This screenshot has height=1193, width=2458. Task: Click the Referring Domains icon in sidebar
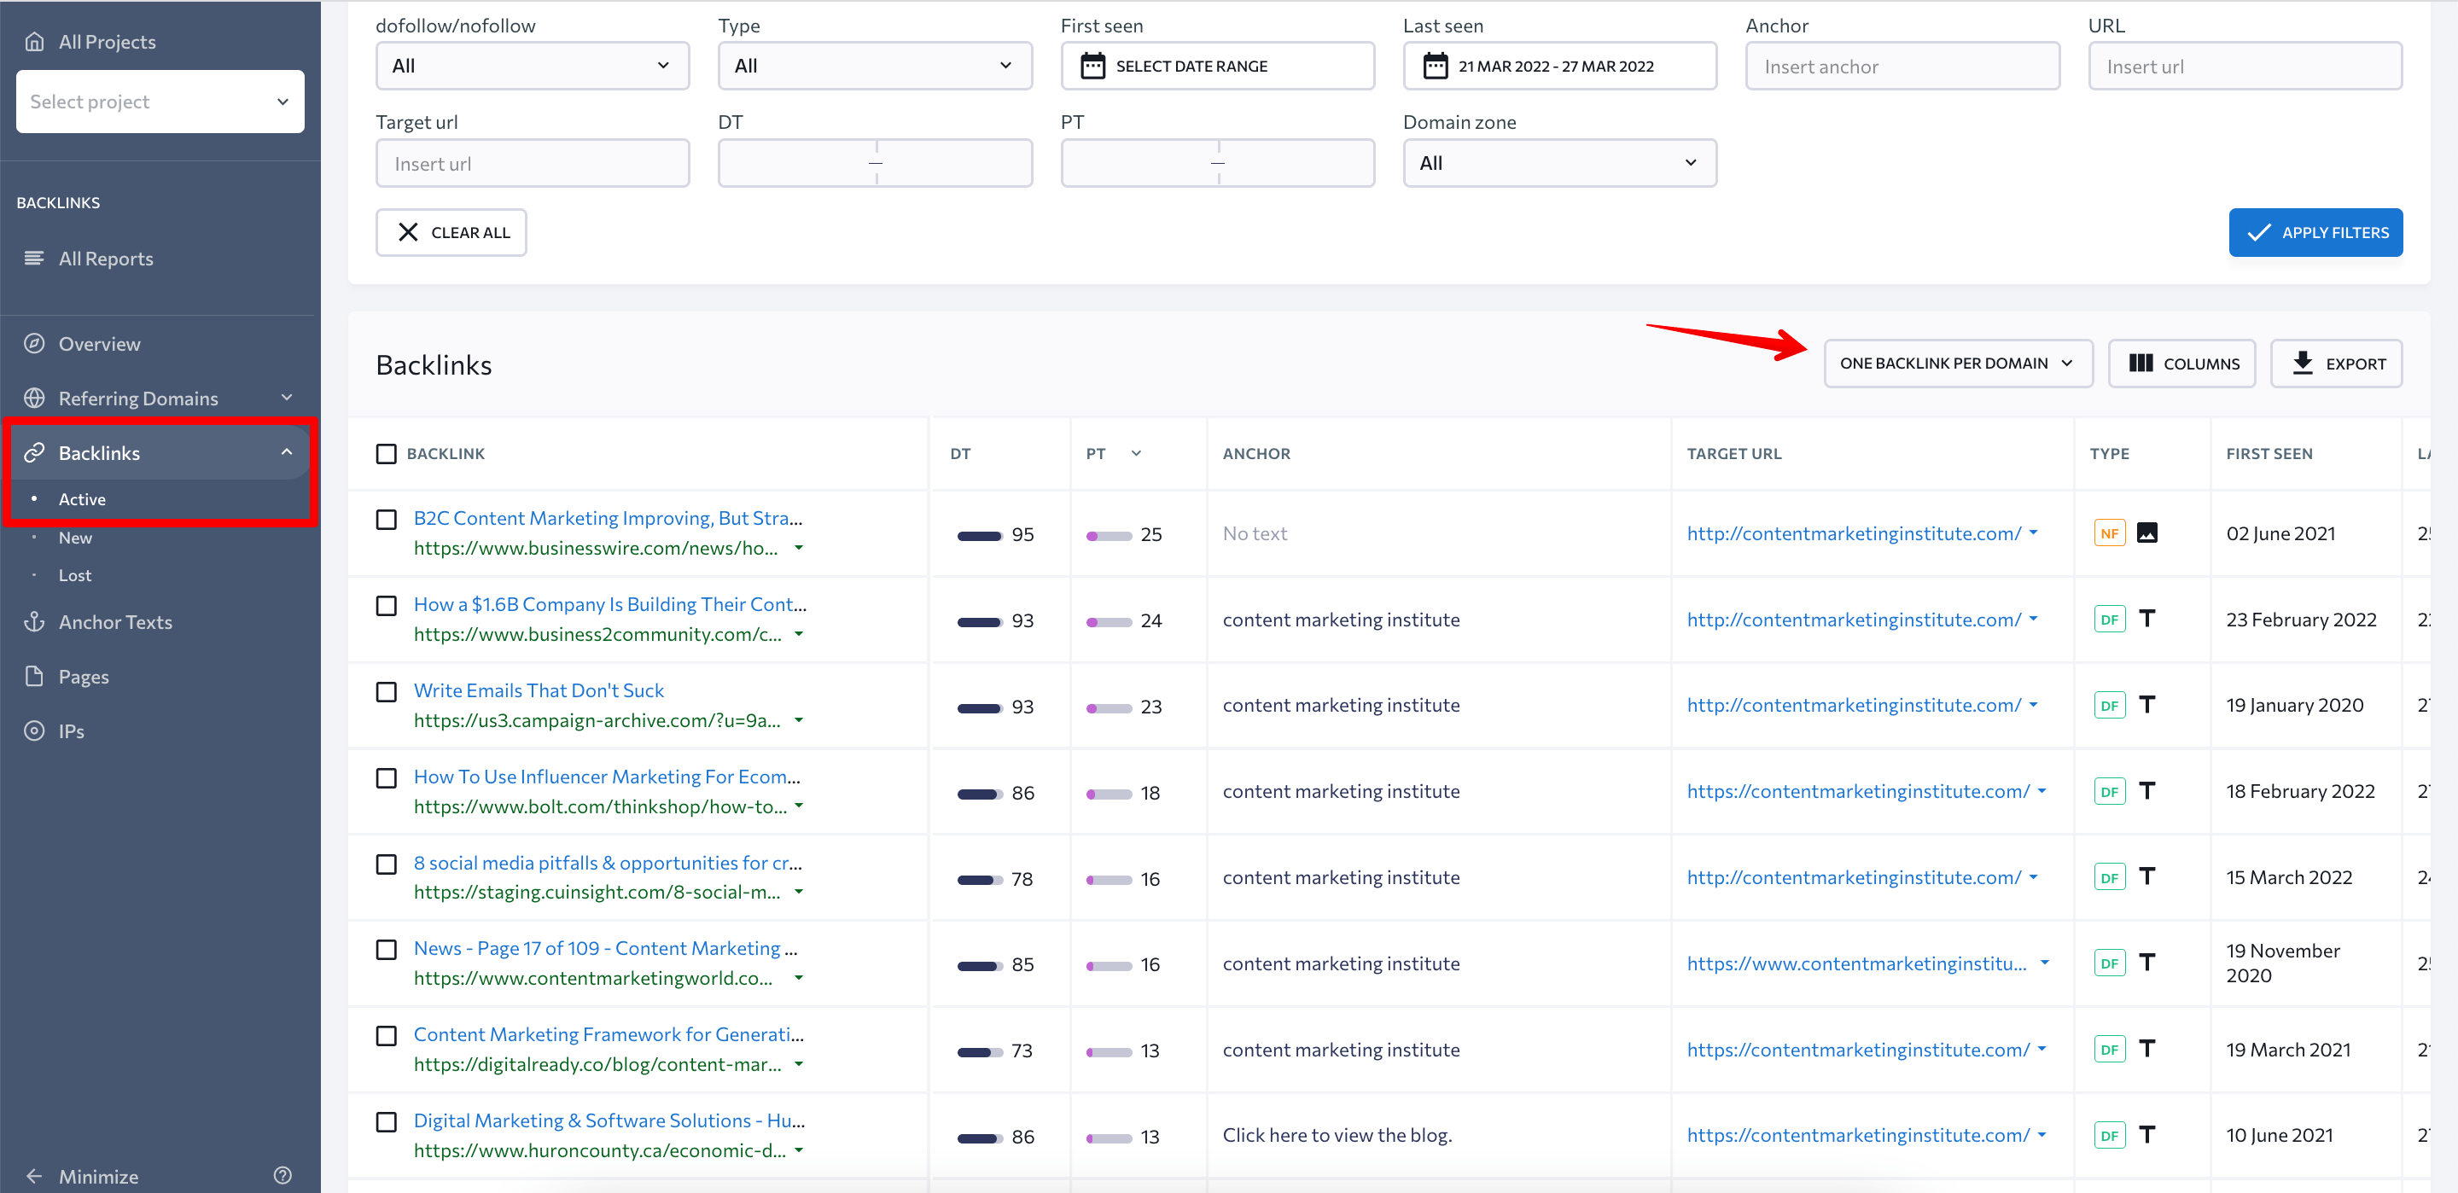[x=36, y=397]
